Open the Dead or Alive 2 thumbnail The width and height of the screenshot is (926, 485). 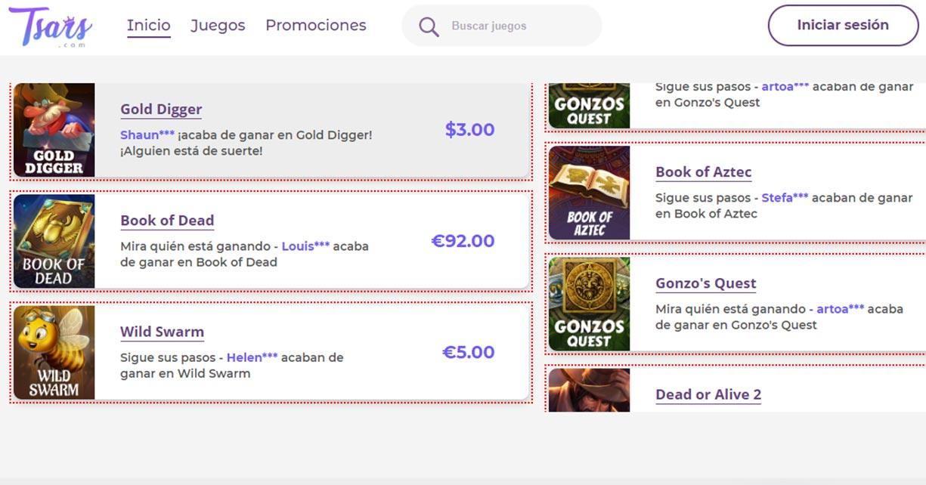click(x=590, y=390)
